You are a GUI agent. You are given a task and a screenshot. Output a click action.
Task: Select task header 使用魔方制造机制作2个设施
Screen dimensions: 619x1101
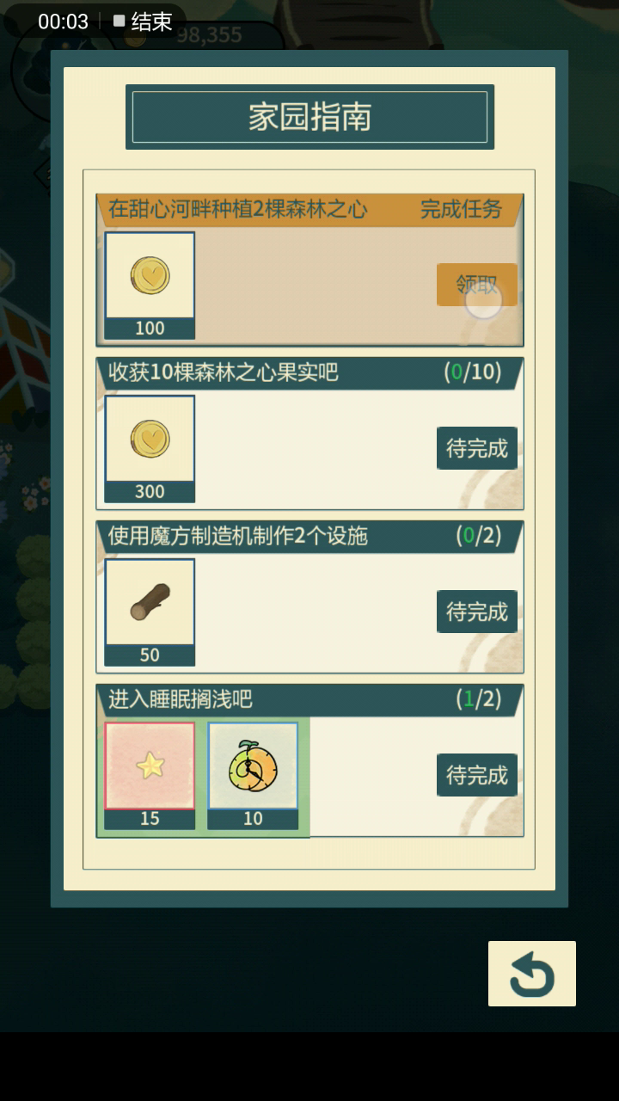click(x=238, y=536)
